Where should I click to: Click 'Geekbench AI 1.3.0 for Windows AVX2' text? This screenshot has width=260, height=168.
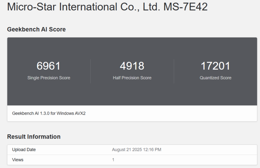click(x=49, y=113)
